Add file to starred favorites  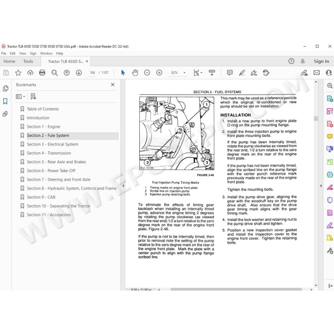tap(18, 73)
